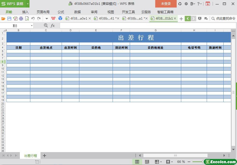Save the workbook with the floppy disk icon

[9, 19]
